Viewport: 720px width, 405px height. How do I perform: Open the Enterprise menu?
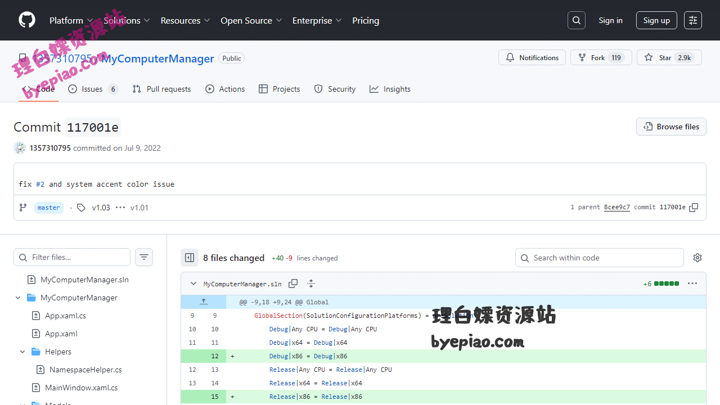[317, 20]
